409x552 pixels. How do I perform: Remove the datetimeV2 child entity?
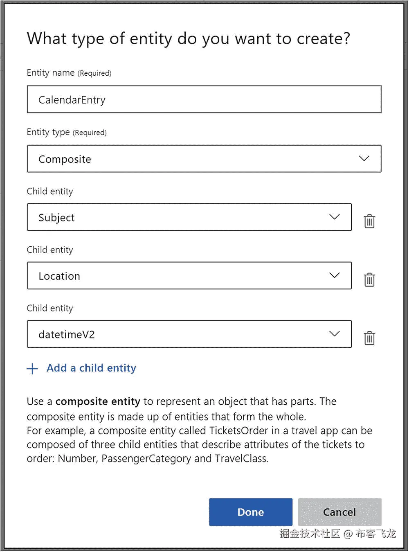(369, 338)
